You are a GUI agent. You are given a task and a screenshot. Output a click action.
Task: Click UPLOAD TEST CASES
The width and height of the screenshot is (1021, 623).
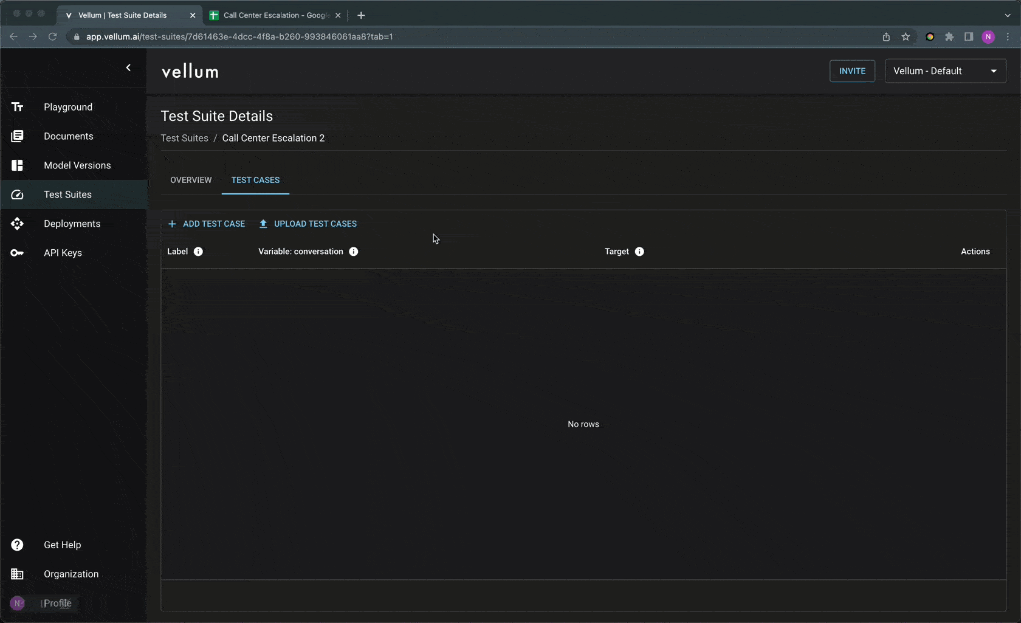[x=308, y=224]
